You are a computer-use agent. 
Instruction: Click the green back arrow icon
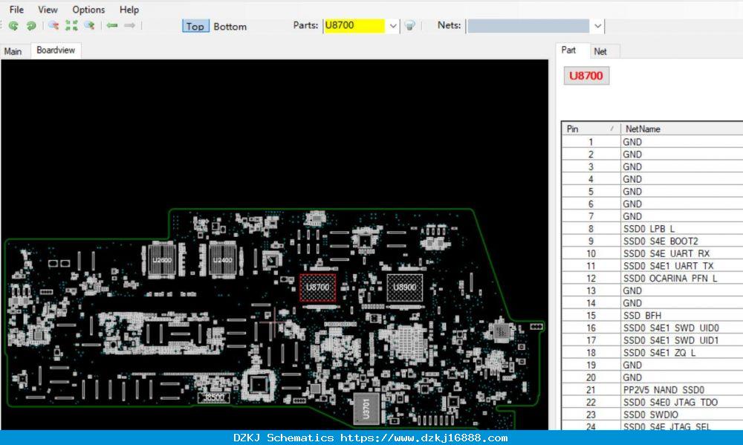click(112, 25)
